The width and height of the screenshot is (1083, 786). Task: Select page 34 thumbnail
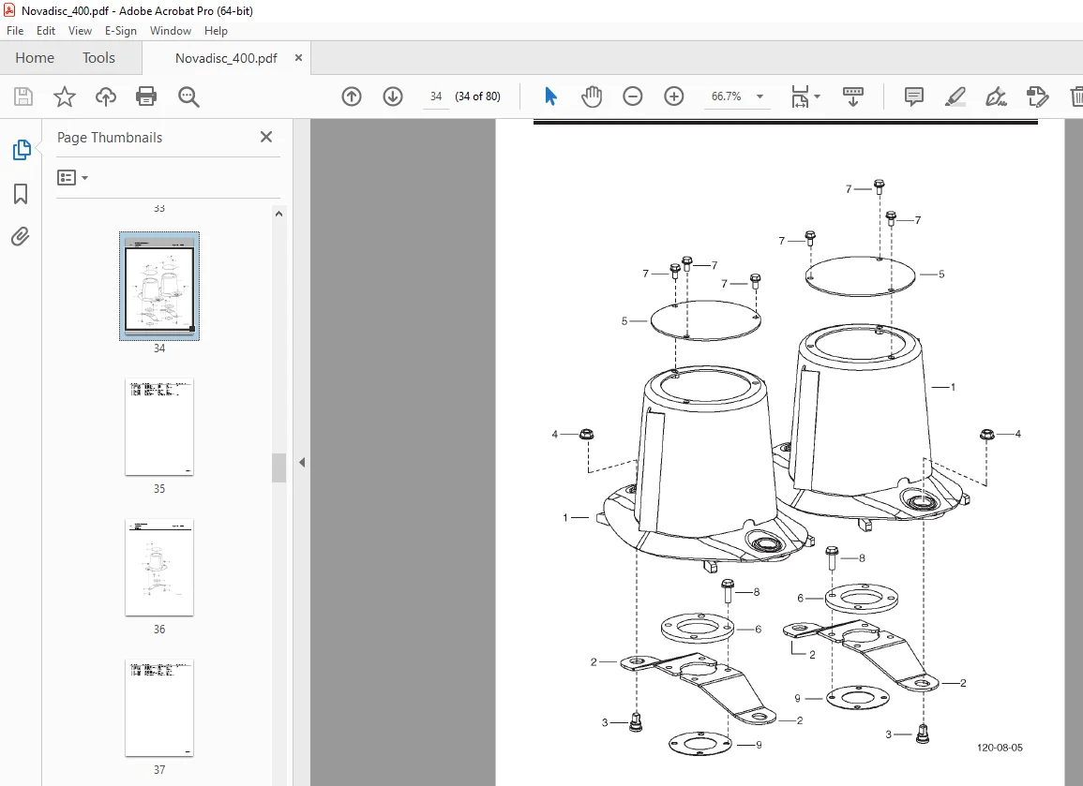point(159,286)
